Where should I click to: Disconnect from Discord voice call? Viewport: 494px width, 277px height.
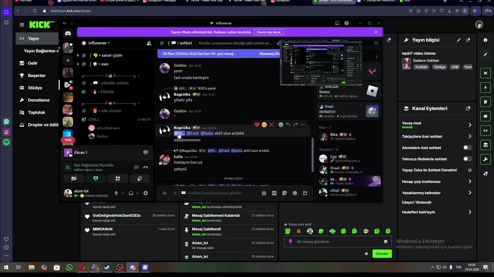click(145, 167)
